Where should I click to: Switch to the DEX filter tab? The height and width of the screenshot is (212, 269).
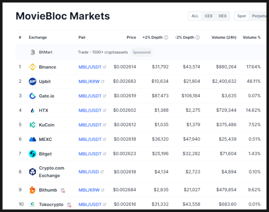(x=223, y=16)
